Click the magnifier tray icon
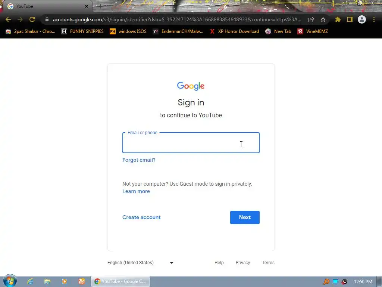382x287 pixels. tap(326, 282)
